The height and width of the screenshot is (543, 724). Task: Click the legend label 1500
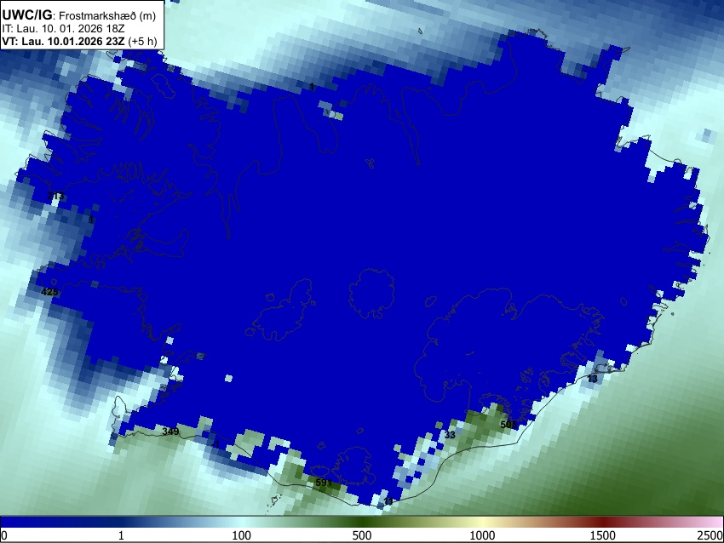[603, 535]
